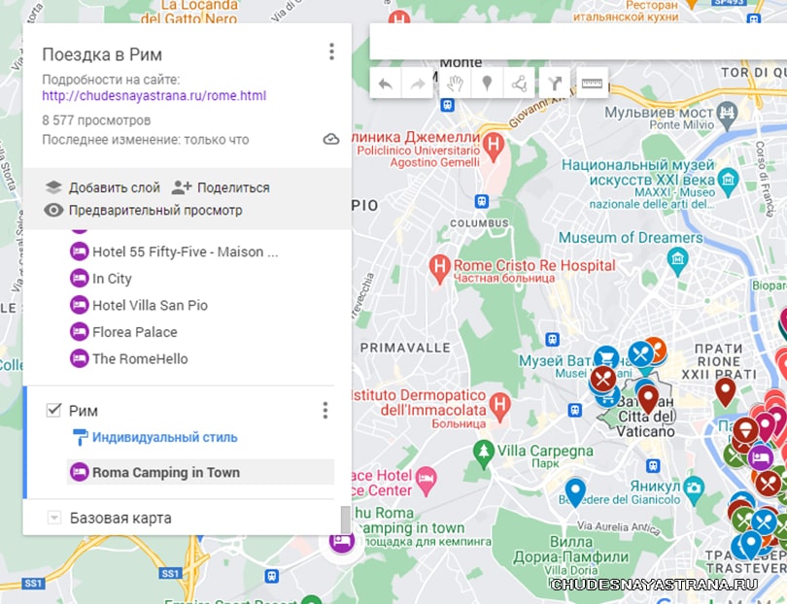787x604 pixels.
Task: Click the MAXXI museum marker
Action: 728,182
